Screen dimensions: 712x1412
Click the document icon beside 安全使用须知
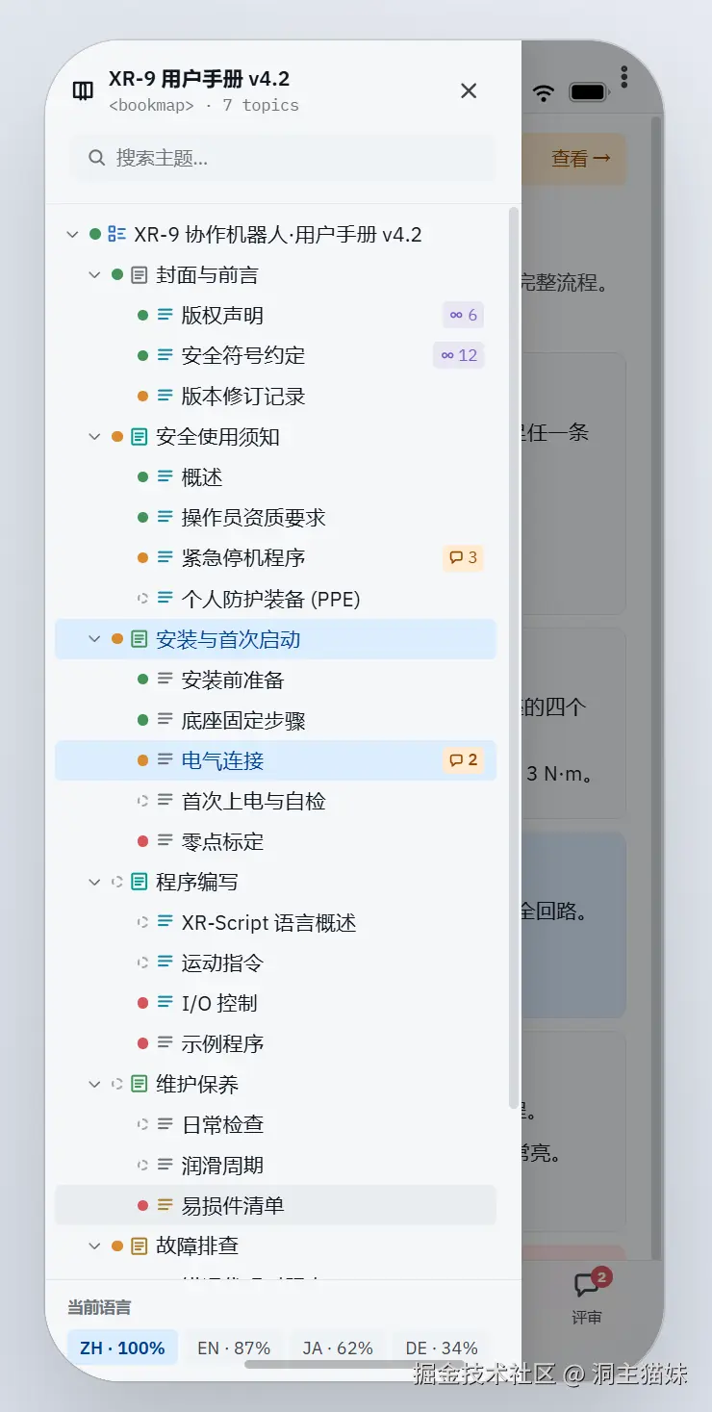(x=140, y=437)
